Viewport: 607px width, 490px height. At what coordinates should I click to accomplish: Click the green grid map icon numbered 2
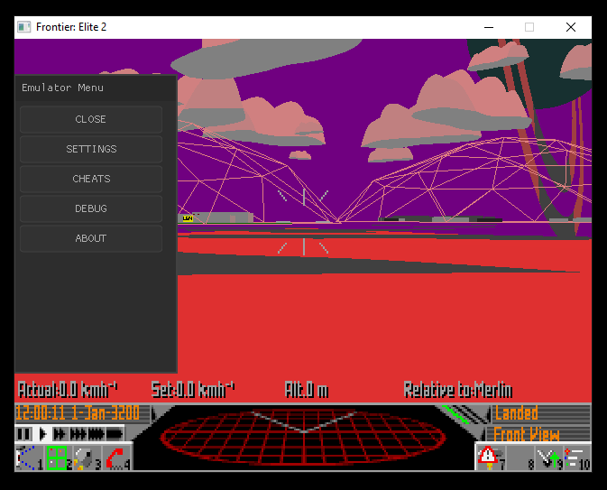[59, 458]
